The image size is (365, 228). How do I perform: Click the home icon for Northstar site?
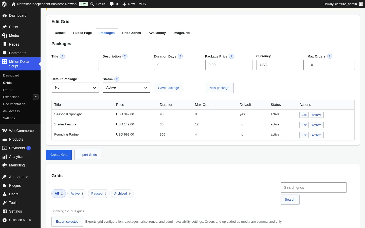click(x=13, y=4)
